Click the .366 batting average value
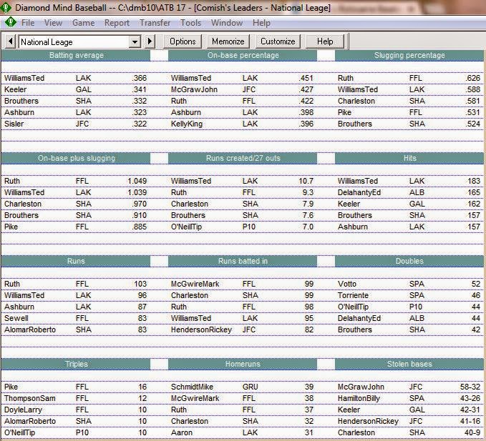Screen dimensions: 486x441 pos(139,79)
